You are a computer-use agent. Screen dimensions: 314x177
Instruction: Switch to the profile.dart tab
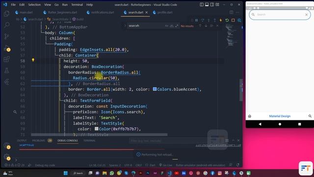pyautogui.click(x=162, y=12)
